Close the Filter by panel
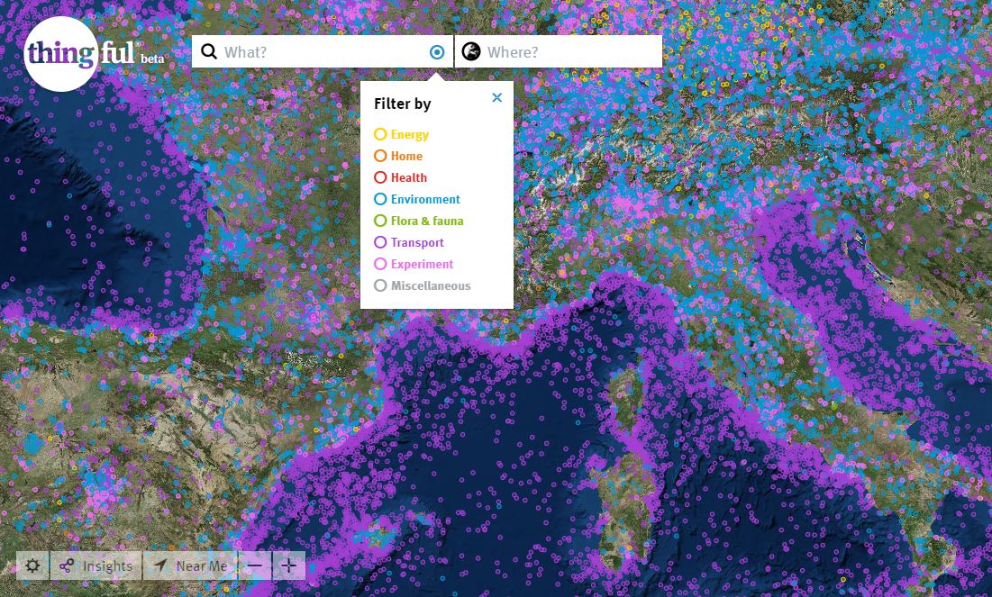992x597 pixels. point(496,97)
